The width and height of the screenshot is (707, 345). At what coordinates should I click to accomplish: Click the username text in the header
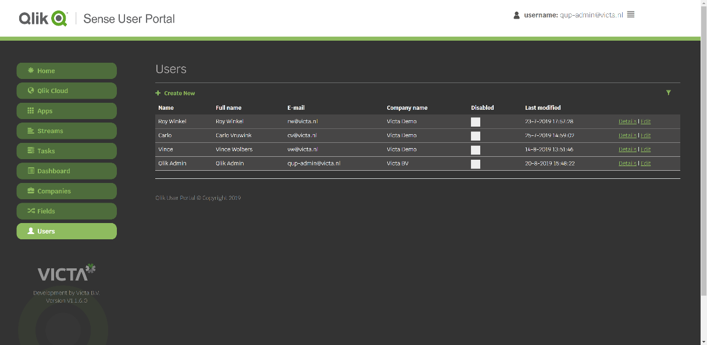(x=573, y=15)
